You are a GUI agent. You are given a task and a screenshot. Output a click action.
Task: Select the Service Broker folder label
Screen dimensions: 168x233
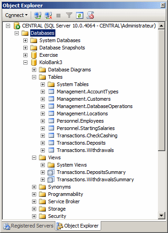point(64,201)
